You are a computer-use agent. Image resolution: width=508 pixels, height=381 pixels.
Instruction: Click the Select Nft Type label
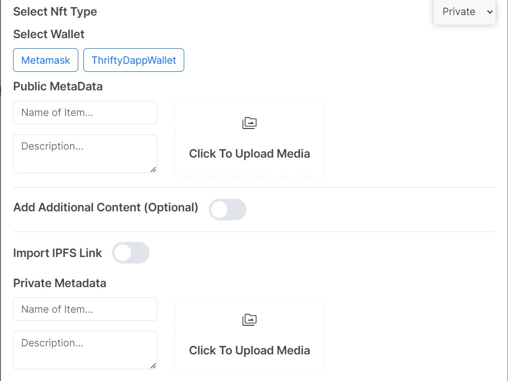tap(55, 12)
